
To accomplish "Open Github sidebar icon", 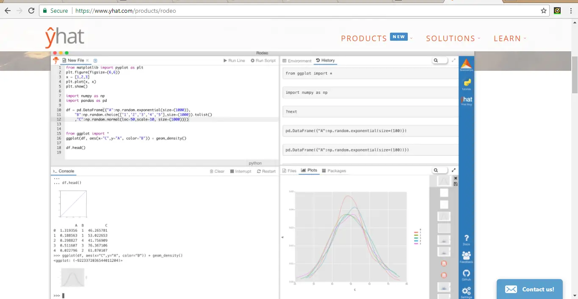I will pos(466,275).
